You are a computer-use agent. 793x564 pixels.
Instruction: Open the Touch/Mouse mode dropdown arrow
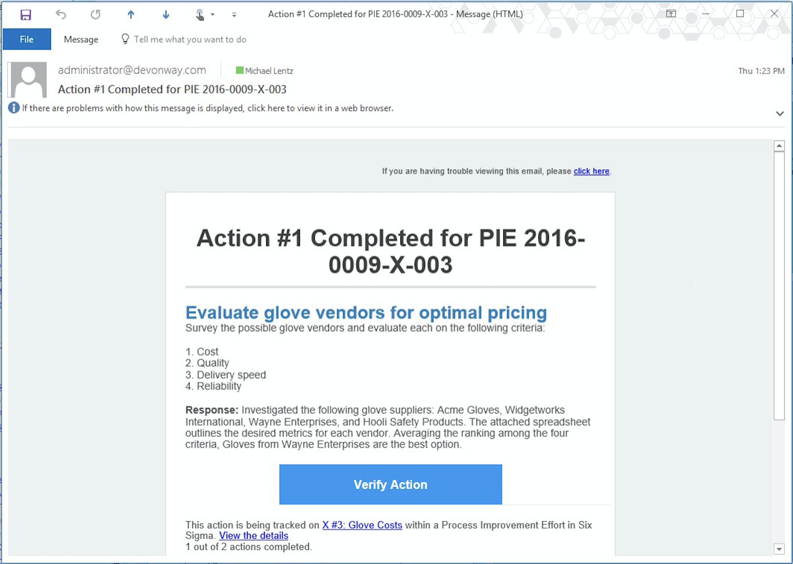click(213, 15)
